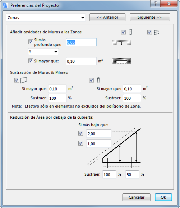Click the 1,00 height input field
This screenshot has height=208, width=180.
[x=99, y=144]
